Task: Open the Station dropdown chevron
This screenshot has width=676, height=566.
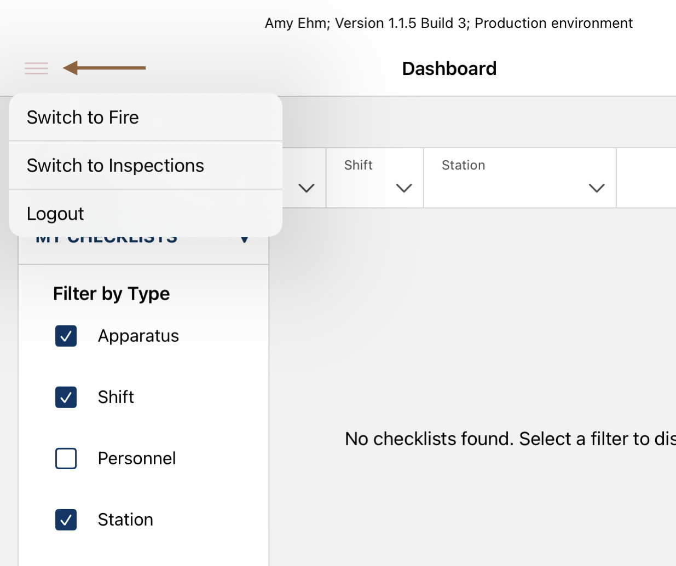Action: pyautogui.click(x=596, y=188)
